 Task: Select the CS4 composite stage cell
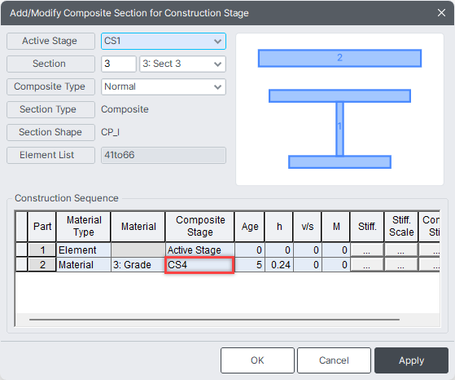[x=199, y=265]
